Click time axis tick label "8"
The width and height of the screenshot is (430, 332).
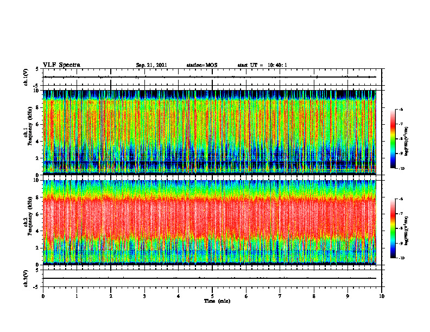click(x=314, y=296)
